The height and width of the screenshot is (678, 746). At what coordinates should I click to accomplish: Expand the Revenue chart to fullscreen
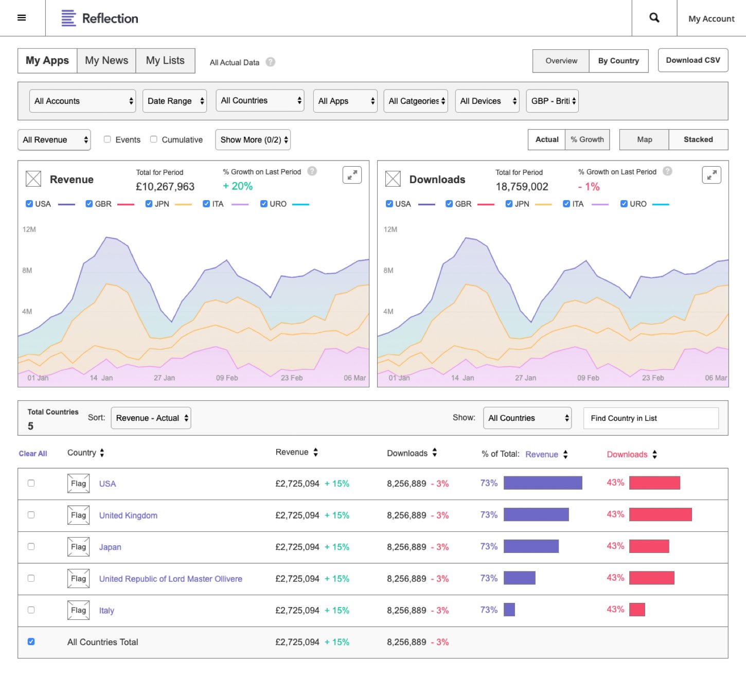352,175
